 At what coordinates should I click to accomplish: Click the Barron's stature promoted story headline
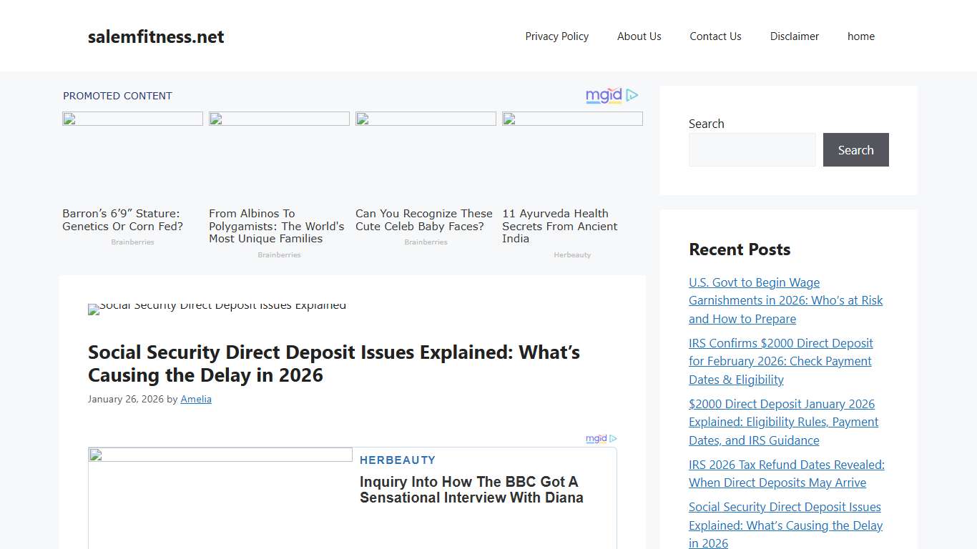coord(122,219)
